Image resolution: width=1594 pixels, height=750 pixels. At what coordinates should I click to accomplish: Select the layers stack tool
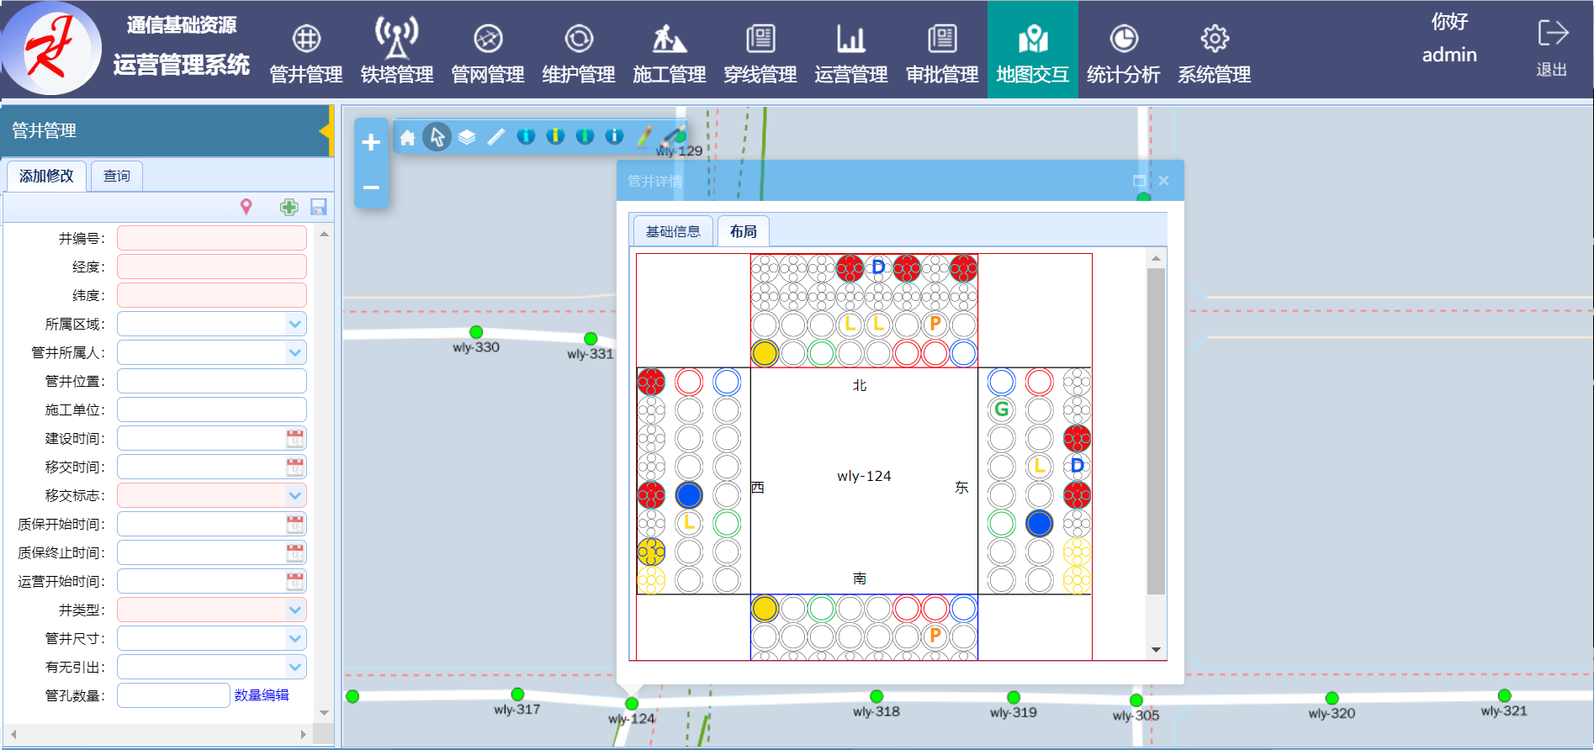click(x=467, y=137)
